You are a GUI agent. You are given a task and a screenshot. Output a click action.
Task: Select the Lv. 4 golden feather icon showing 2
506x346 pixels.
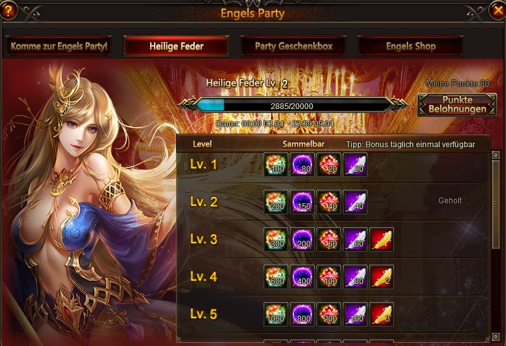pyautogui.click(x=382, y=277)
